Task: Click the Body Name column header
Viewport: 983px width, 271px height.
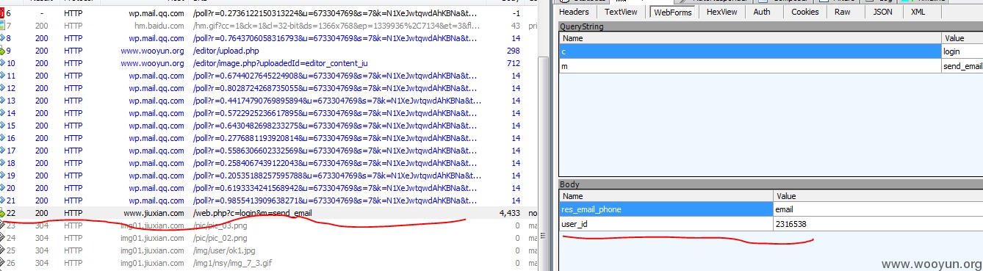Action: point(666,196)
